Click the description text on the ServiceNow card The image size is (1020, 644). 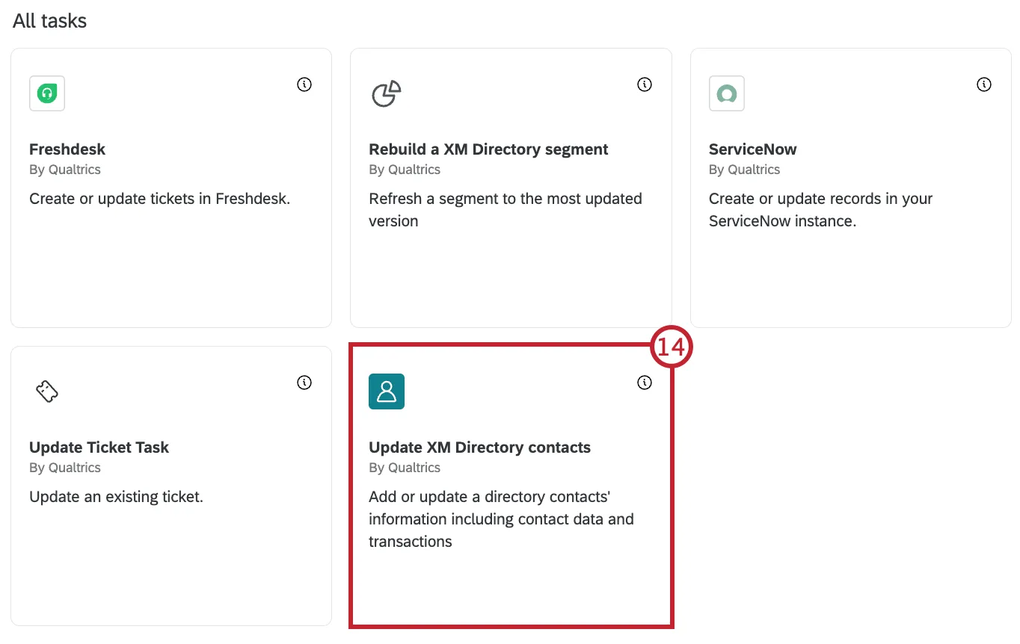coord(820,209)
